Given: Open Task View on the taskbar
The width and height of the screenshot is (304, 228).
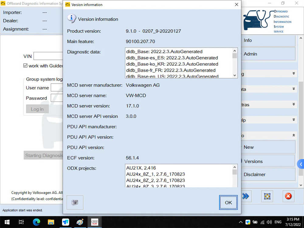Looking at the screenshot, I should click(x=21, y=222).
